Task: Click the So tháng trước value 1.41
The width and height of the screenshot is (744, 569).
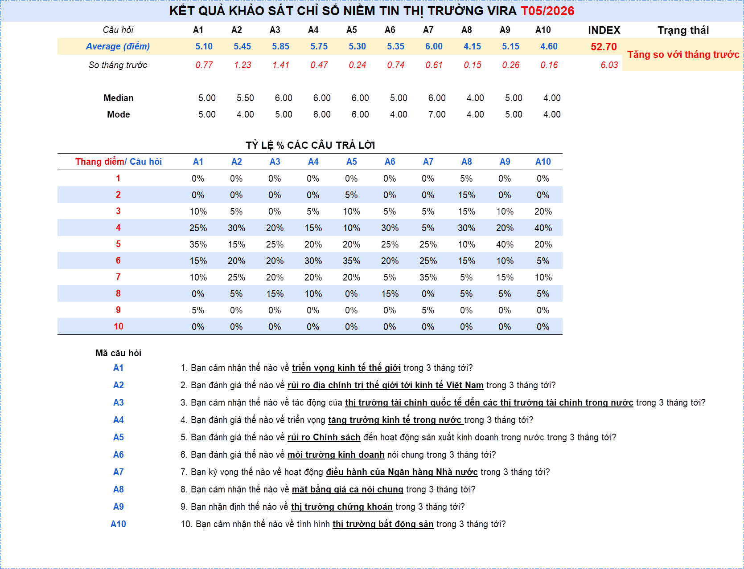Action: [281, 65]
